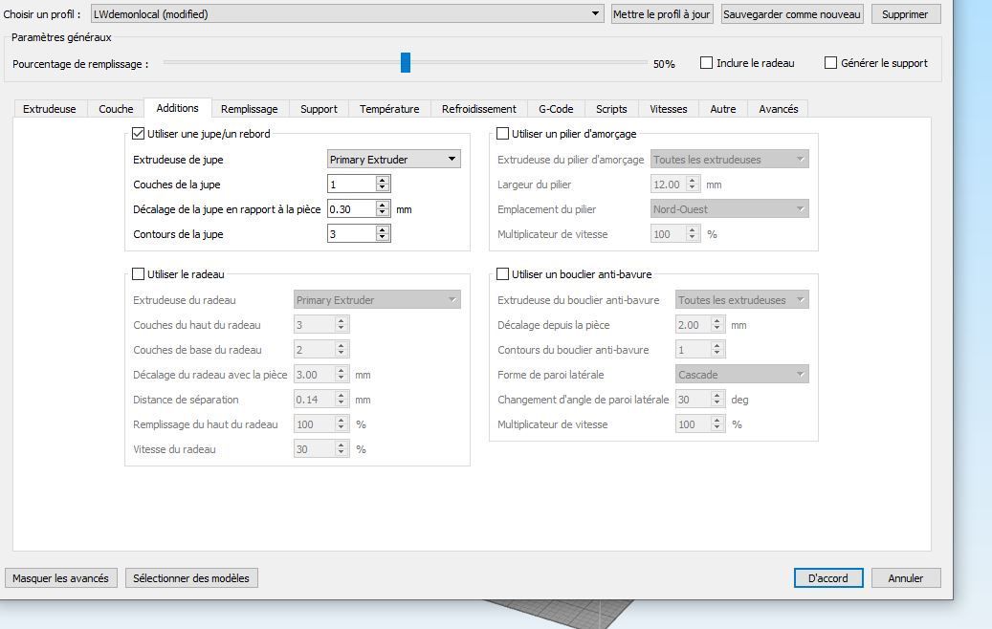Viewport: 992px width, 629px height.
Task: Open 'Extrudeuse du radeau' dropdown
Action: point(377,299)
